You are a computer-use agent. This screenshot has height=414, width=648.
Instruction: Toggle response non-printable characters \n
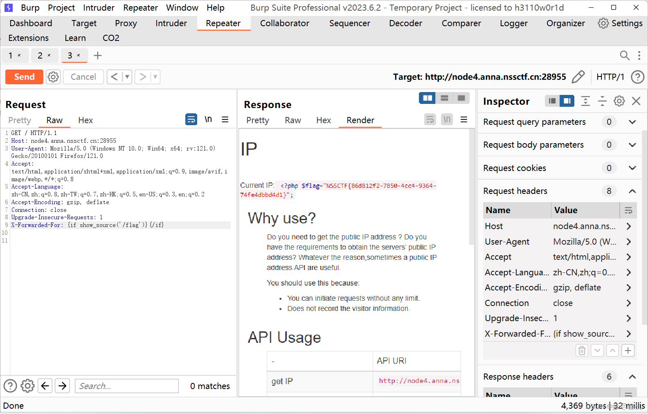tap(447, 119)
